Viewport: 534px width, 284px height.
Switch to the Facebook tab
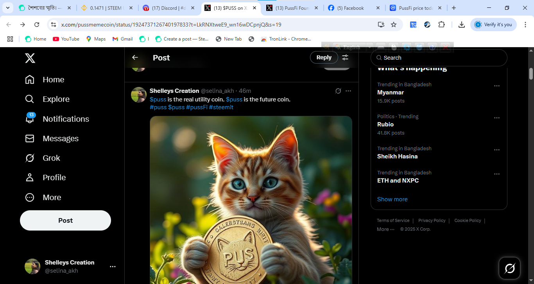[x=354, y=8]
